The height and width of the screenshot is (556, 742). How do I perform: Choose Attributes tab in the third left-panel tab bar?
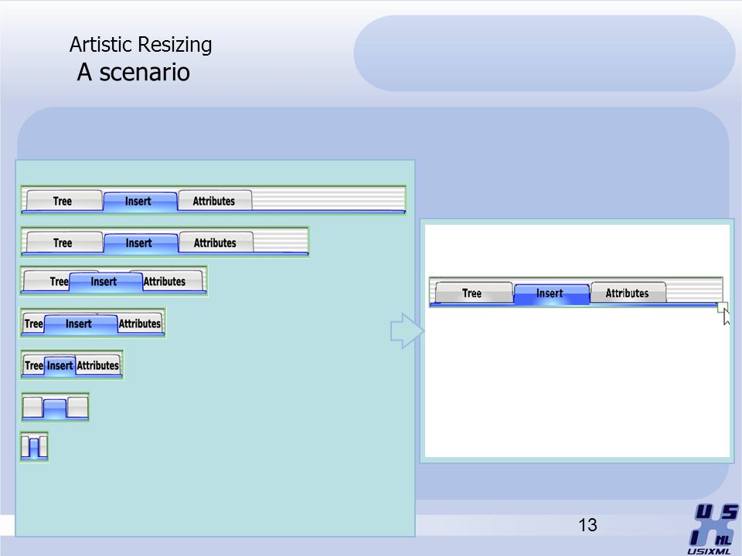pyautogui.click(x=172, y=281)
